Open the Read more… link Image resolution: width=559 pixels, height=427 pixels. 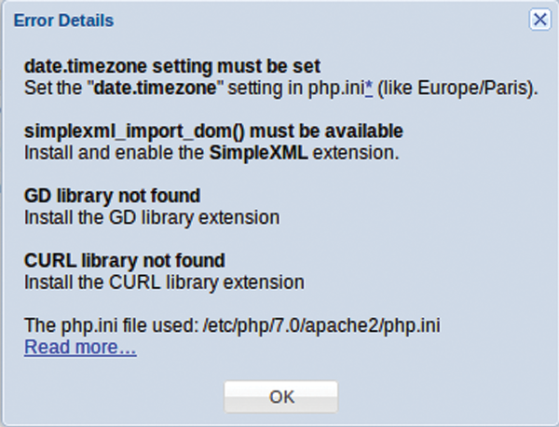tap(80, 348)
